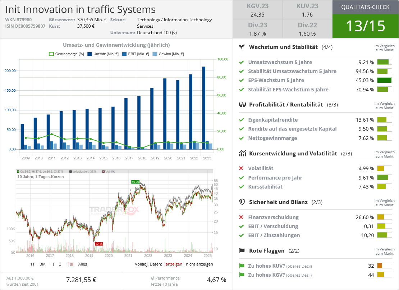The height and width of the screenshot is (290, 399).
Task: Click the orange rating bar for Zu hohes KUV?
Action: [385, 266]
